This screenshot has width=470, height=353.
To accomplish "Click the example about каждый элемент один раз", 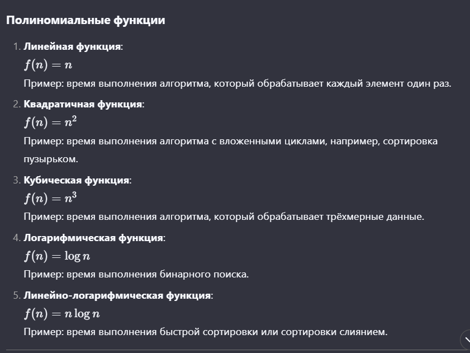I will tap(238, 83).
